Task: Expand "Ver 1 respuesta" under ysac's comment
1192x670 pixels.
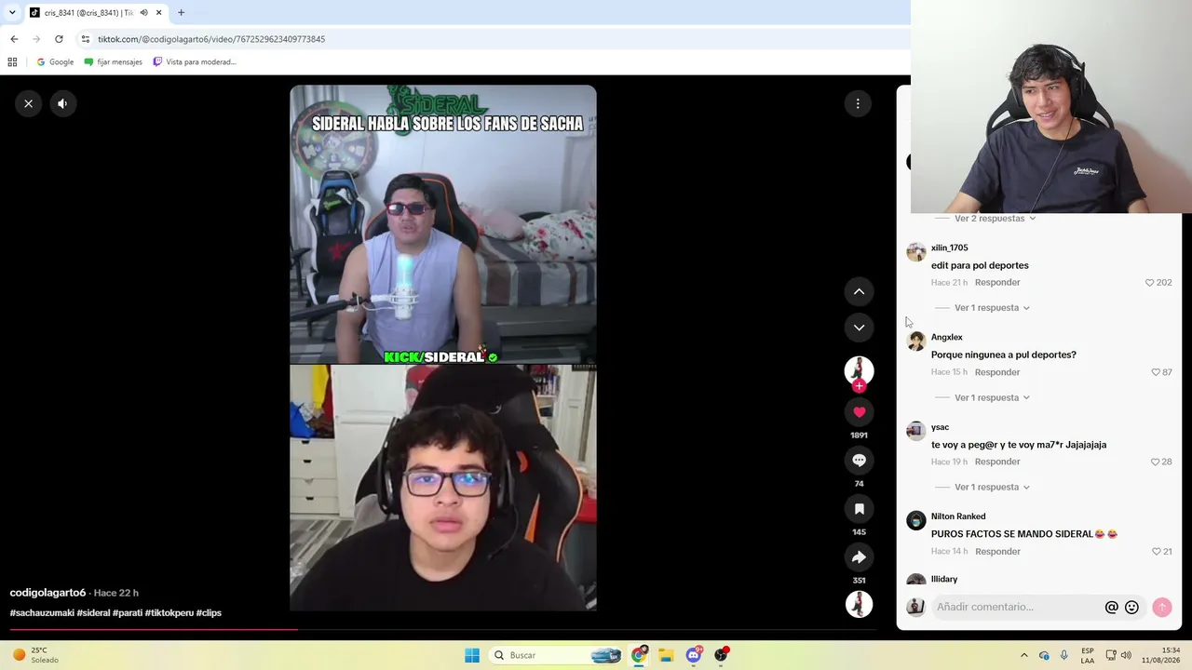Action: click(992, 488)
